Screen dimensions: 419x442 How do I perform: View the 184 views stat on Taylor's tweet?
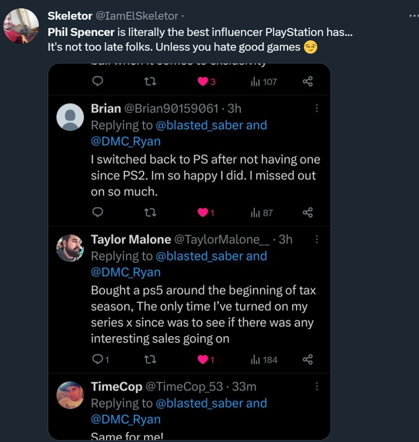264,360
